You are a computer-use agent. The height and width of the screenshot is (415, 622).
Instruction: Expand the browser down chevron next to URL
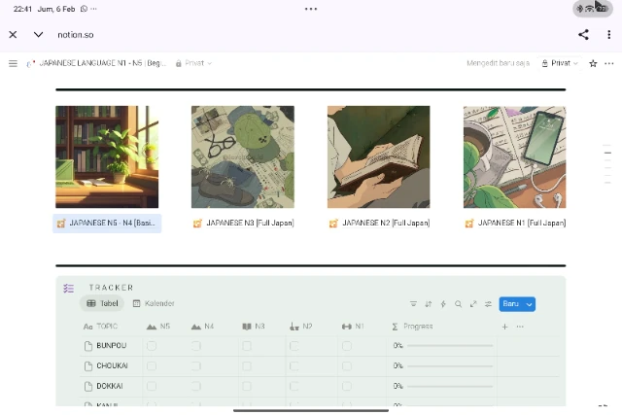38,34
